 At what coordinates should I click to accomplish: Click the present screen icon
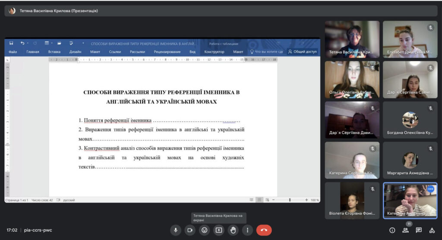219,230
